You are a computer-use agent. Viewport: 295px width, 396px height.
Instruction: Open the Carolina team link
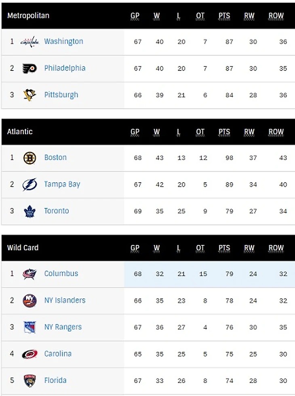pyautogui.click(x=58, y=353)
